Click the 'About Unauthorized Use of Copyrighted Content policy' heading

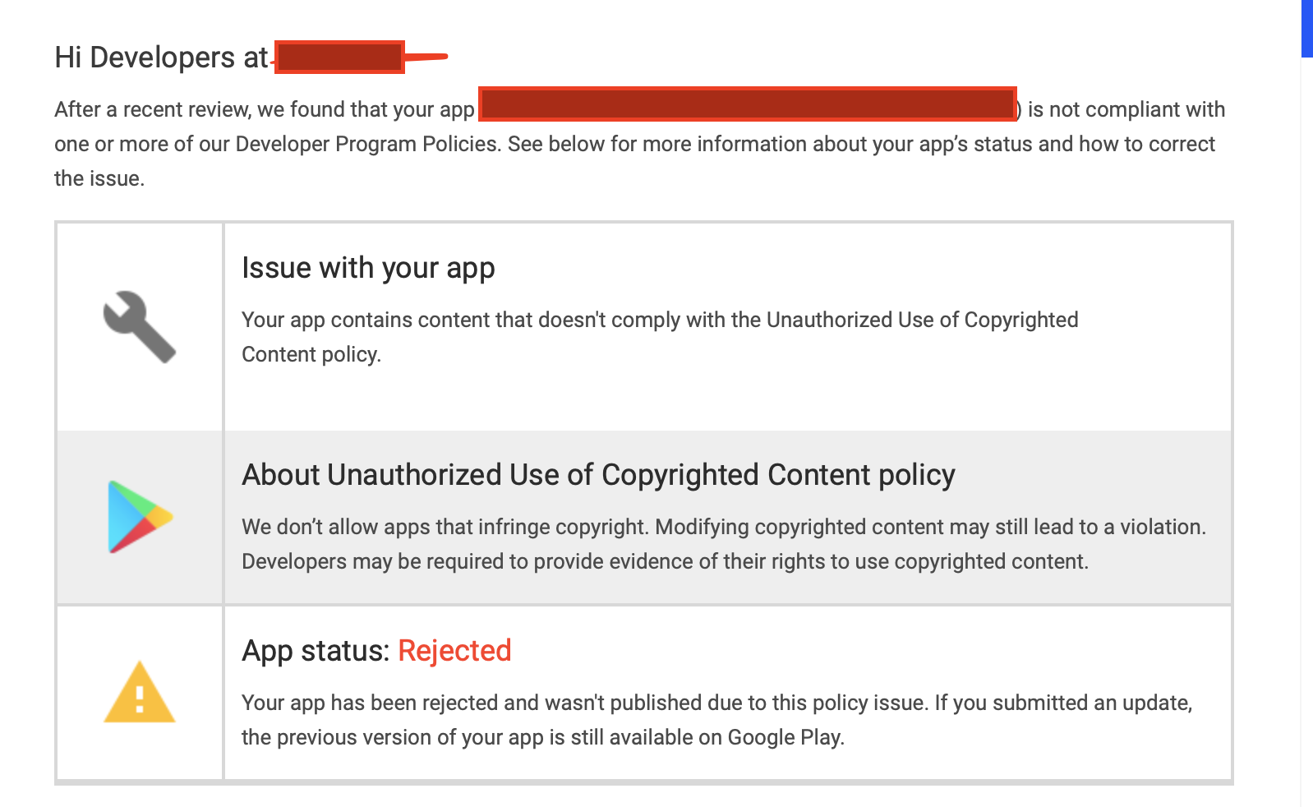598,475
